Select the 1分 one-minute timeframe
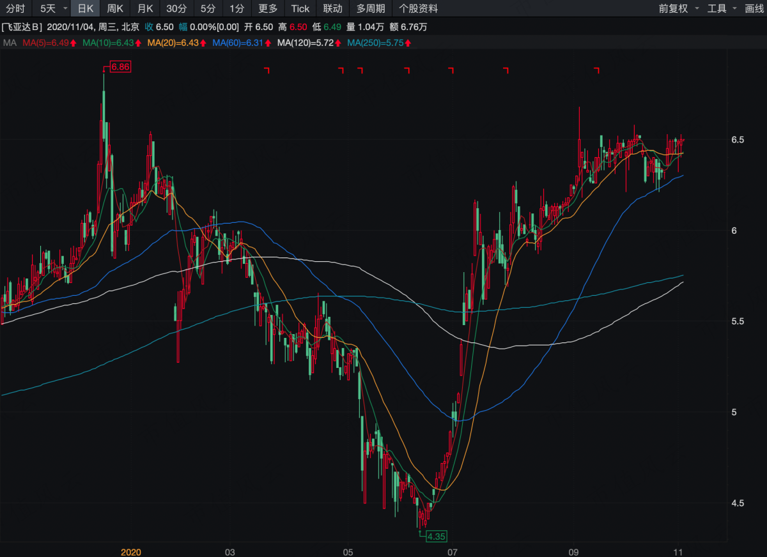Screen dimensions: 767x557 pyautogui.click(x=237, y=8)
